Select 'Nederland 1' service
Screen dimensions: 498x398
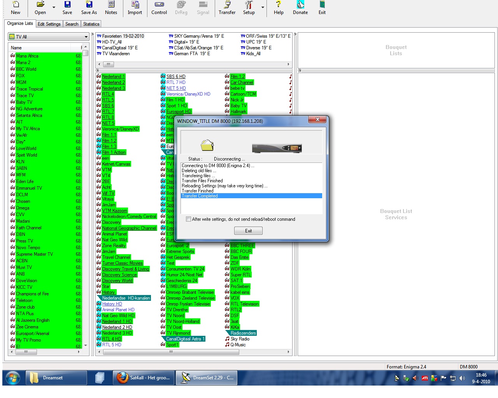click(114, 77)
